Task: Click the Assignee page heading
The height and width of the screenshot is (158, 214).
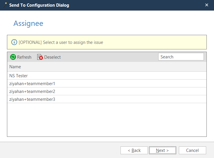Action: (28, 24)
